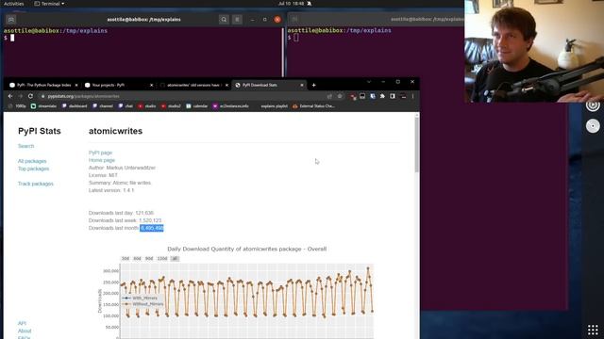Click the browser forward arrow
604x339 pixels.
point(21,96)
